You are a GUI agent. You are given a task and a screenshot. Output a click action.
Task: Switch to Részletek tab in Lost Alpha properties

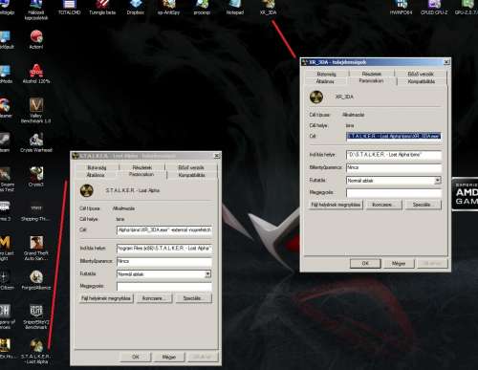click(142, 167)
